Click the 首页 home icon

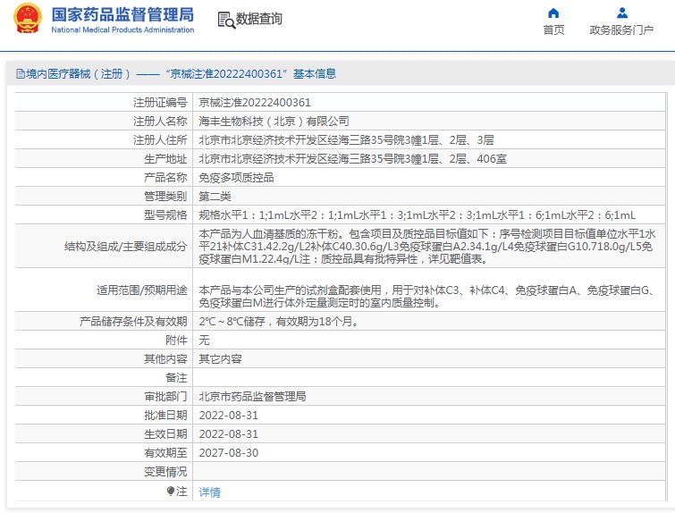(x=553, y=13)
